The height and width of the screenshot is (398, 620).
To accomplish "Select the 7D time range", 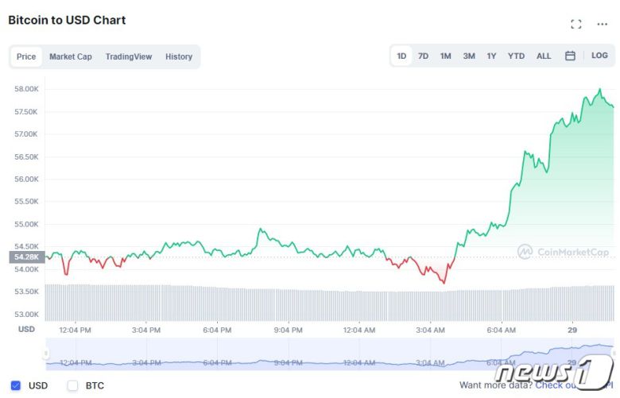I will (x=424, y=56).
